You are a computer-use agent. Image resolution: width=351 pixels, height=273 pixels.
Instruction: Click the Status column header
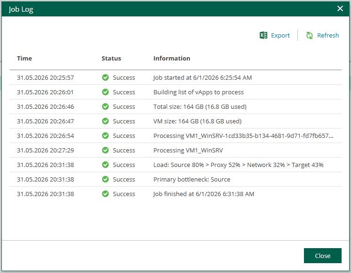point(111,58)
